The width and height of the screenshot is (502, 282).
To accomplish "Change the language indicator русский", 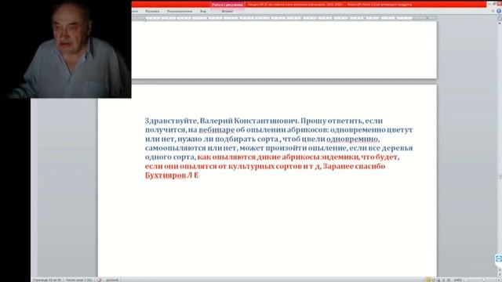I will point(111,280).
